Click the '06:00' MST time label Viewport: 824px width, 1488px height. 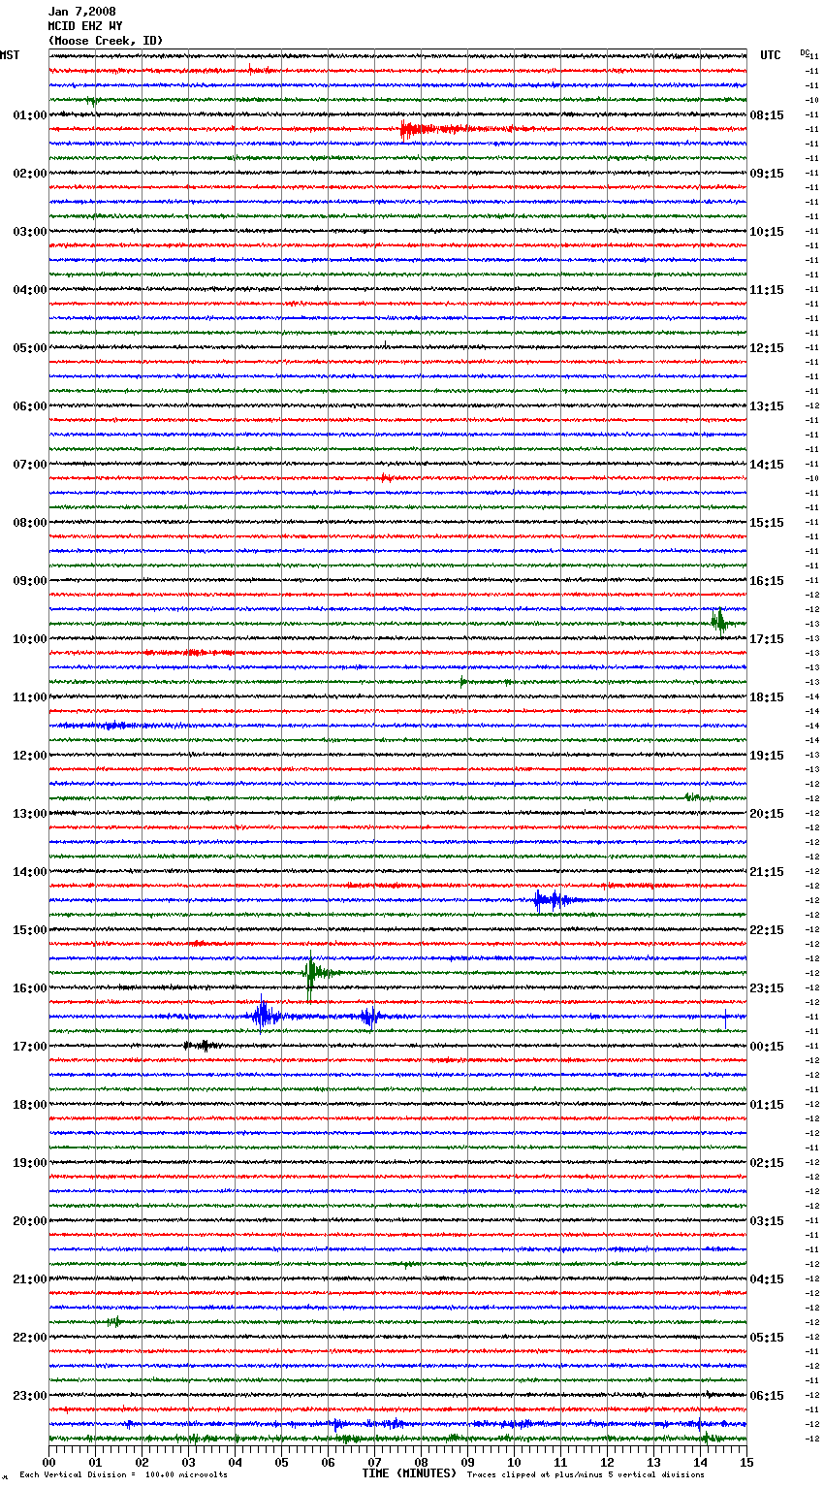(30, 406)
